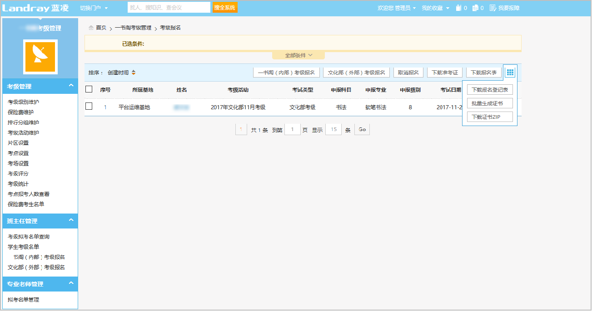The image size is (592, 311).
Task: Open the documents counter icon in header
Action: tap(475, 8)
